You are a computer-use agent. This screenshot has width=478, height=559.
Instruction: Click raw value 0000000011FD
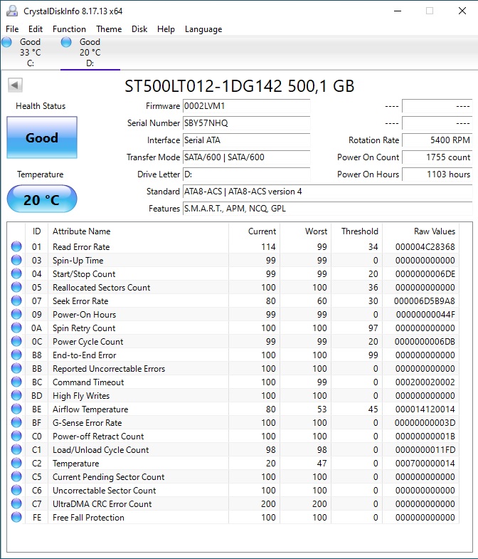pos(425,450)
